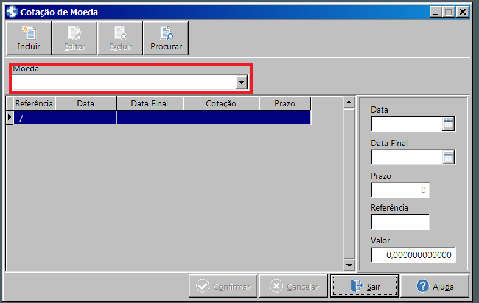Click the Excluir toolbar button
The height and width of the screenshot is (303, 479).
120,38
